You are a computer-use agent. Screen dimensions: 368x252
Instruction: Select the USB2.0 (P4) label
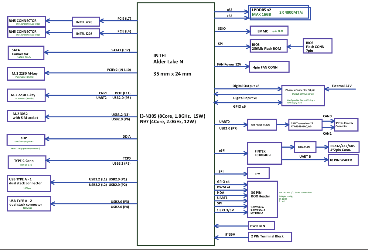(x=120, y=207)
